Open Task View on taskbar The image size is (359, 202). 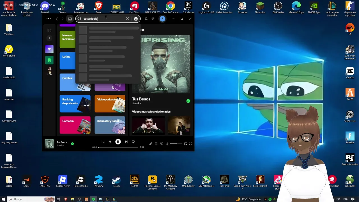tap(58, 199)
